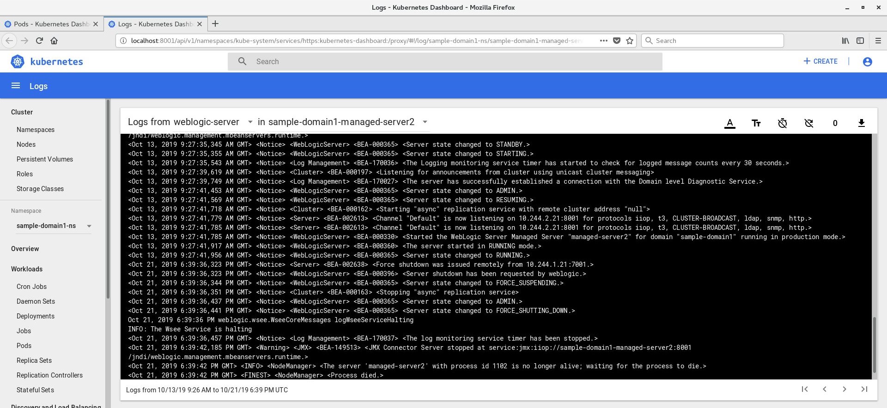Screen dimensions: 887x408
Task: Open Roles in the sidebar
Action: 24,174
